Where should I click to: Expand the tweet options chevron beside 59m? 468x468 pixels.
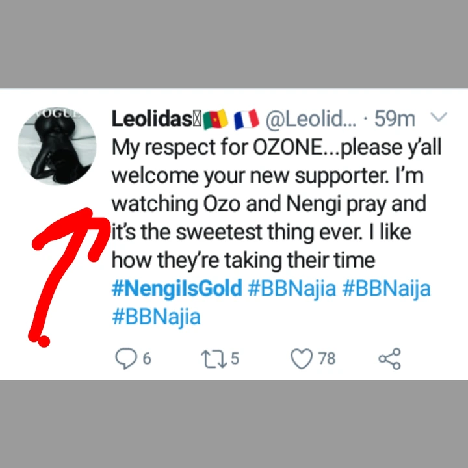click(439, 118)
